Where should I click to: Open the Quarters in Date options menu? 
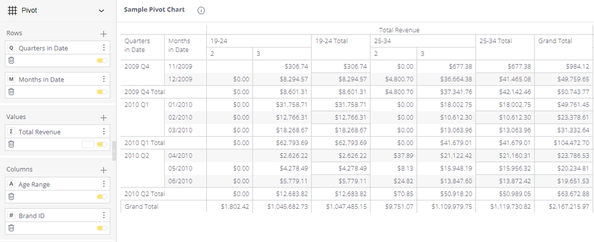(x=104, y=48)
